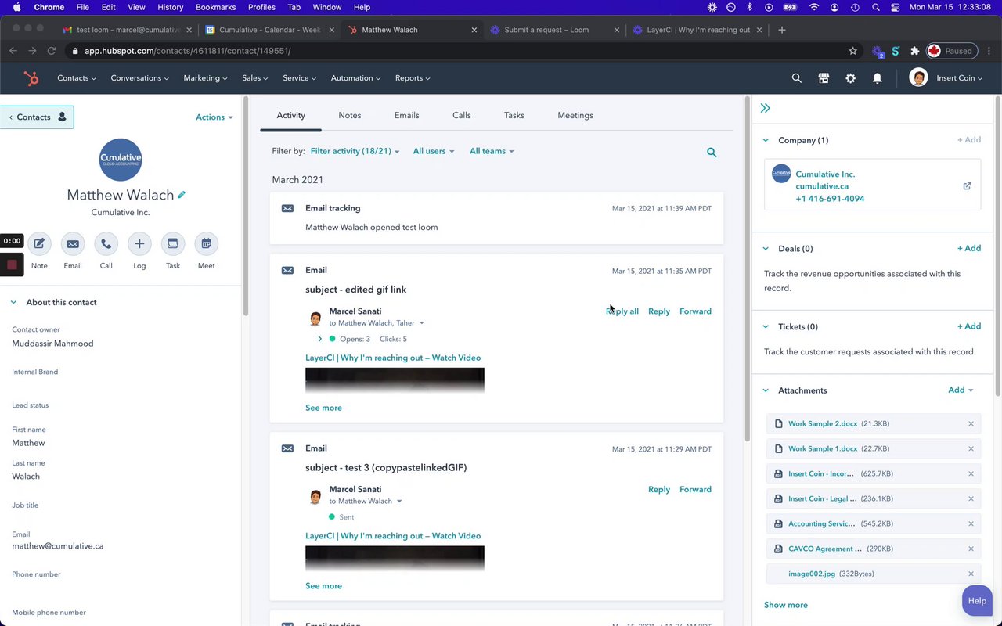Bookmark this page with the star icon
The width and height of the screenshot is (1002, 626).
pos(852,51)
